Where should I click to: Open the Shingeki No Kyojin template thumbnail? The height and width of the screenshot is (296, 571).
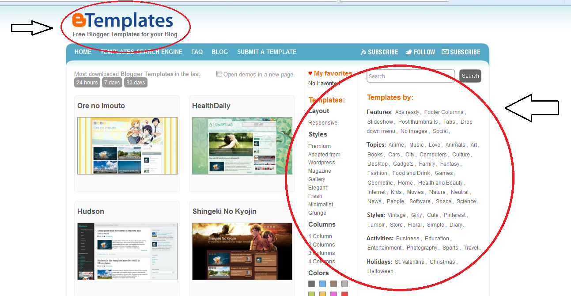242,251
